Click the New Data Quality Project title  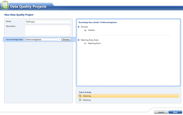tap(19, 15)
